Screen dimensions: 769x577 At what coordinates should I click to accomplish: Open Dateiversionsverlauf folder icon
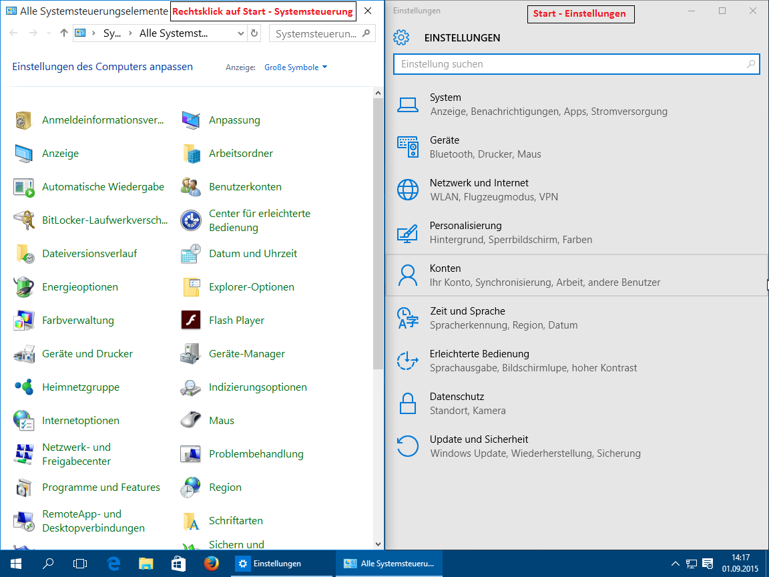[x=23, y=254]
